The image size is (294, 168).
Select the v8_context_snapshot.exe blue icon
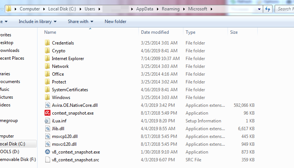tap(47, 152)
